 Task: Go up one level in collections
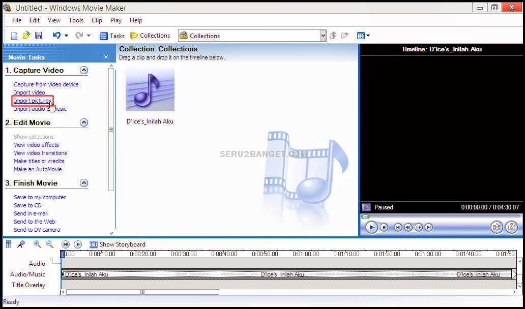coord(333,36)
